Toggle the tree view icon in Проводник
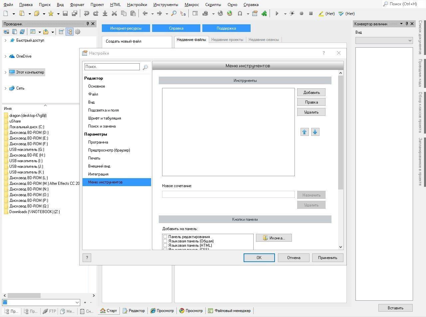Screen dimensions: 426x317 70,32
